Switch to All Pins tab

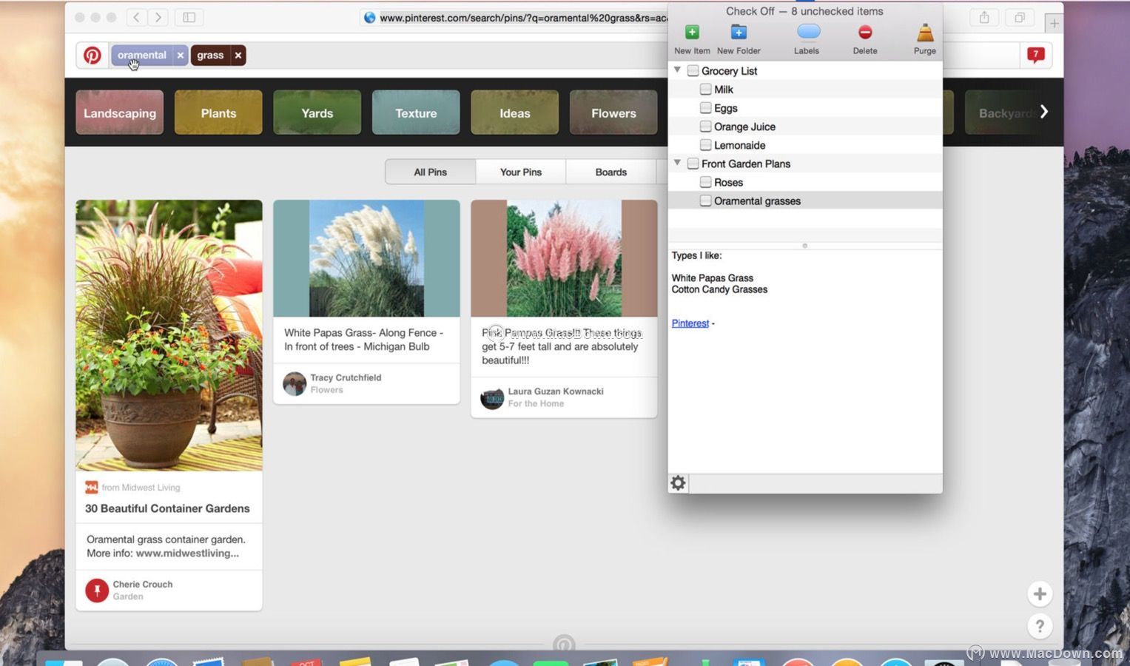coord(430,172)
